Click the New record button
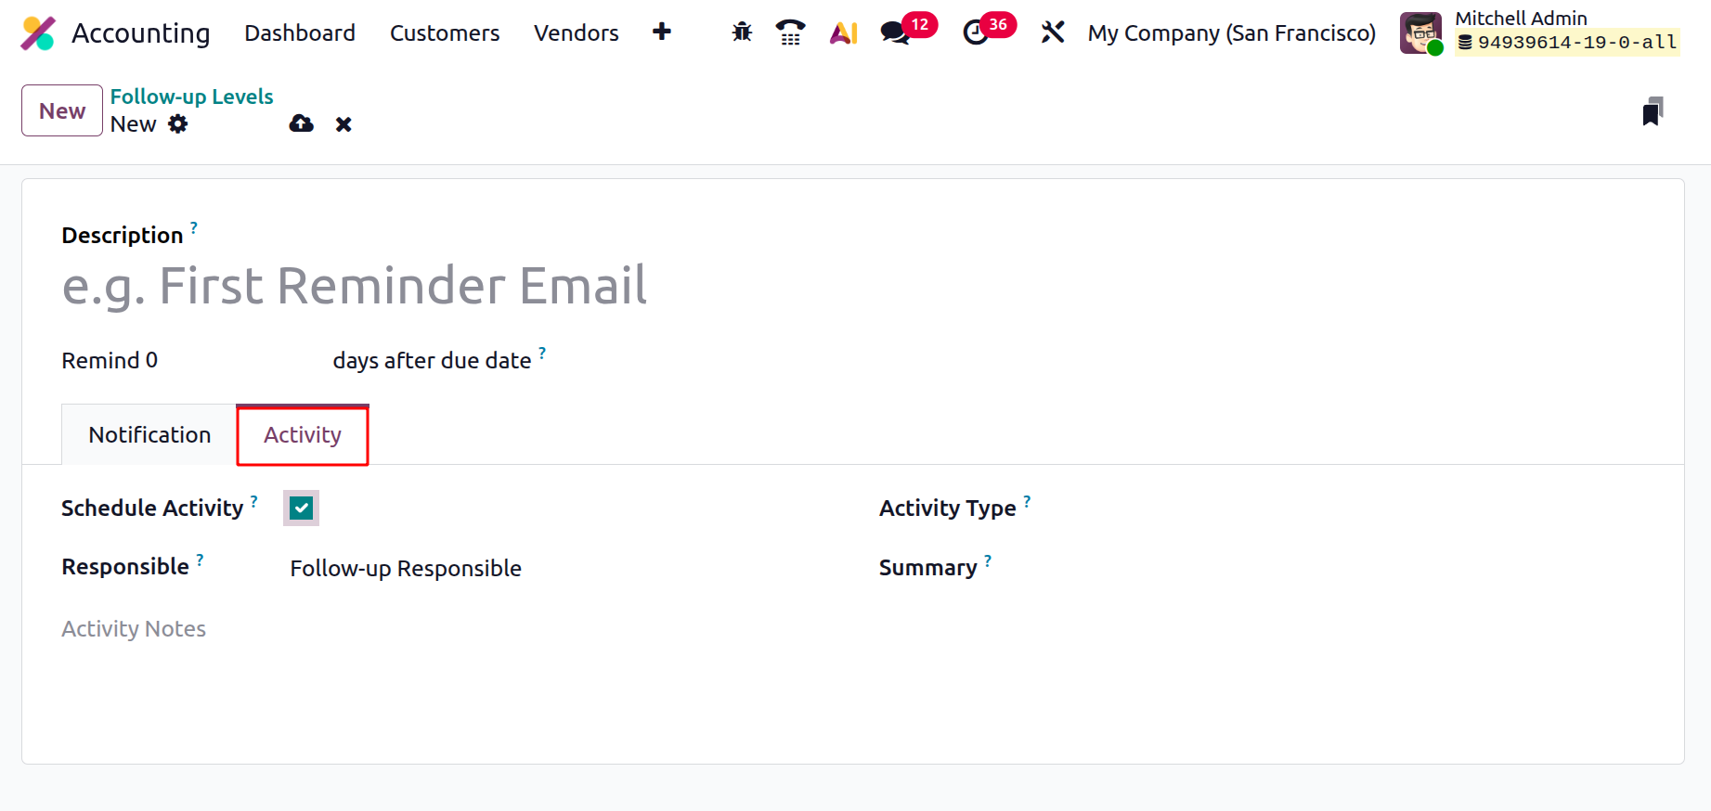Image resolution: width=1711 pixels, height=811 pixels. pyautogui.click(x=62, y=110)
